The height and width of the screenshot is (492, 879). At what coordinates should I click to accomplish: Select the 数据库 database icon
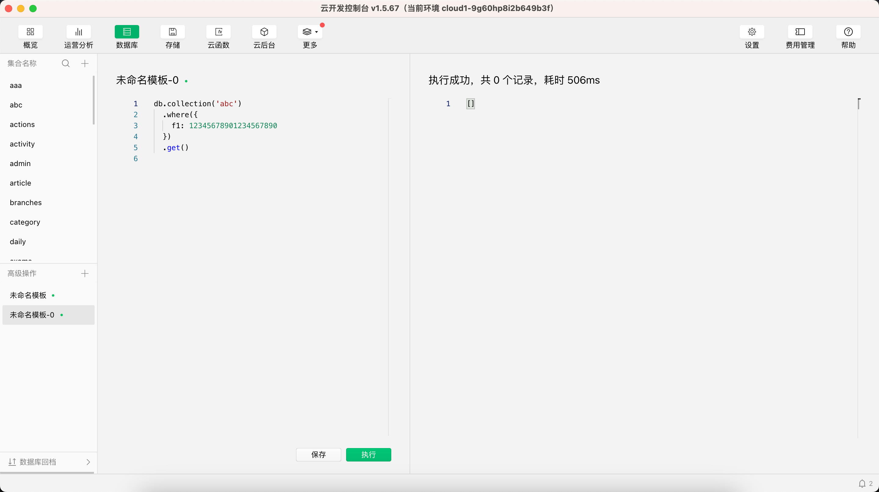(x=127, y=32)
